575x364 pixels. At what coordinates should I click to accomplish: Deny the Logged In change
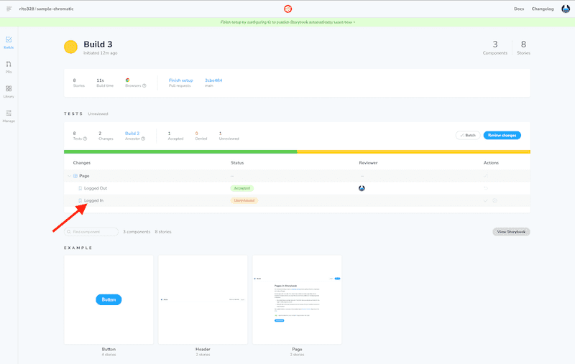495,200
